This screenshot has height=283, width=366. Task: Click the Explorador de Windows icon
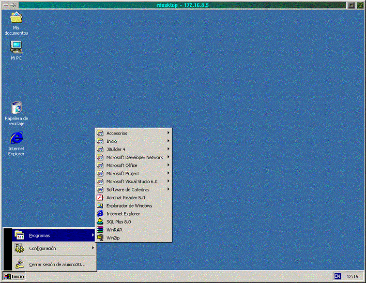pos(100,206)
